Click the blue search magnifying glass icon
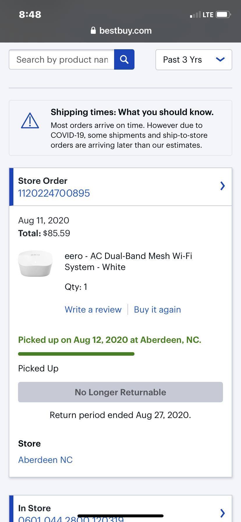The image size is (241, 522). (124, 59)
